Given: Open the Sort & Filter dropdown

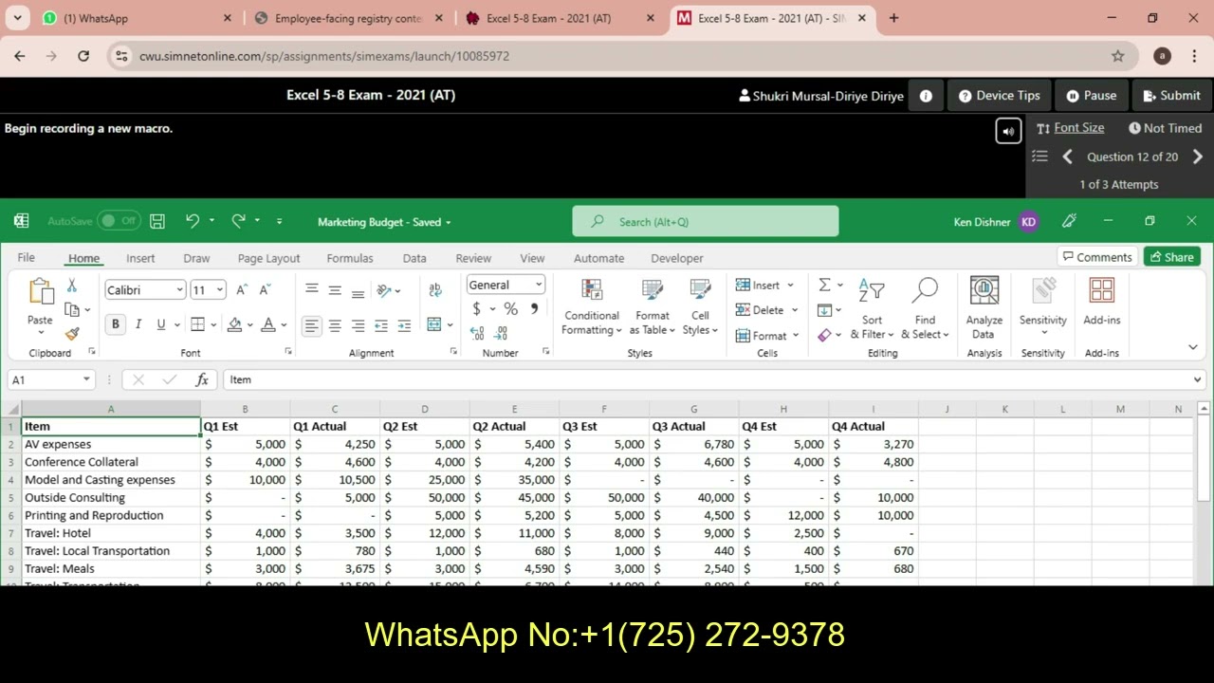Looking at the screenshot, I should click(x=872, y=307).
